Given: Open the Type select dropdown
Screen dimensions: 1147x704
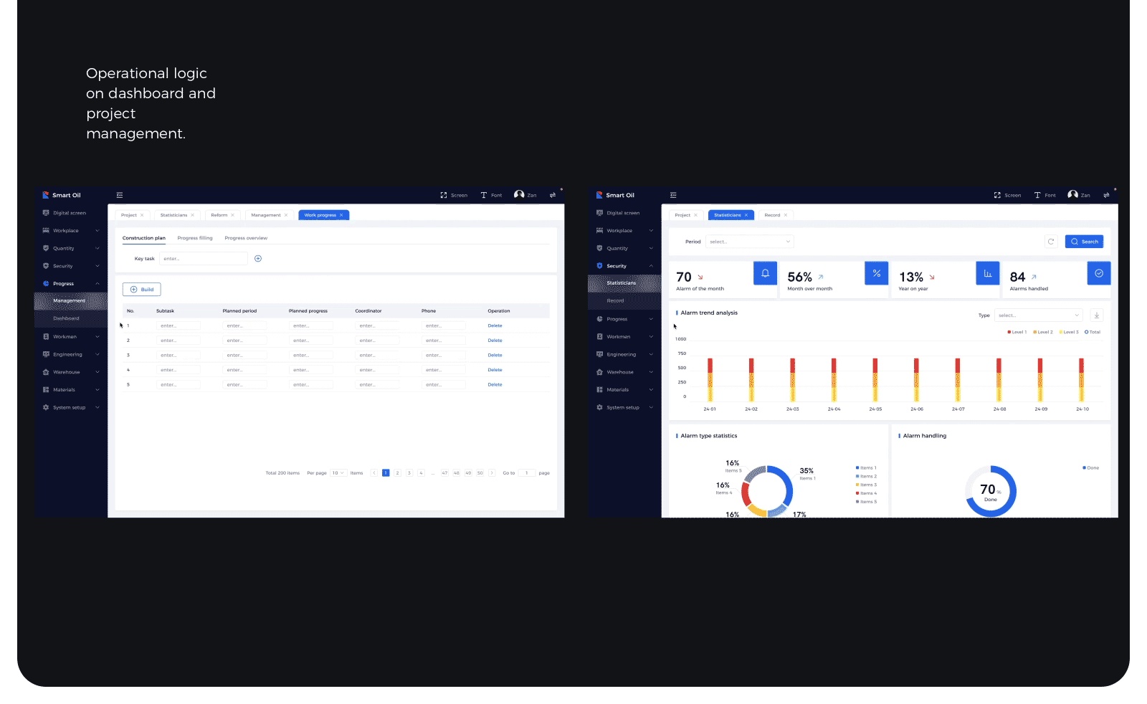Looking at the screenshot, I should (1038, 315).
